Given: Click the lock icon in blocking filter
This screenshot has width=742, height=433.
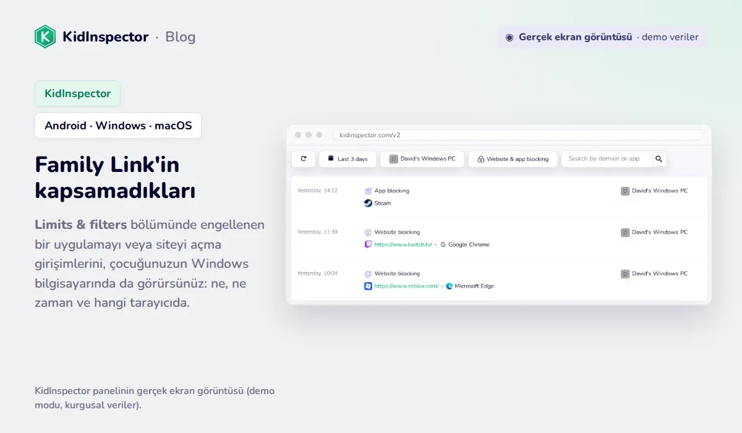Looking at the screenshot, I should point(480,159).
